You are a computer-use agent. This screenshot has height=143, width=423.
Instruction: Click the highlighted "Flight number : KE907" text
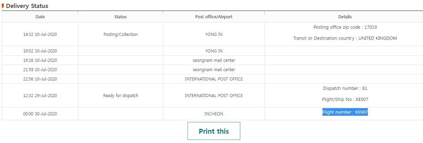point(345,112)
